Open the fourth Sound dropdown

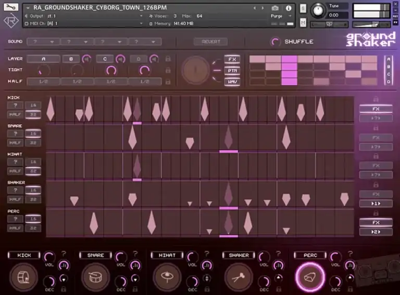145,42
